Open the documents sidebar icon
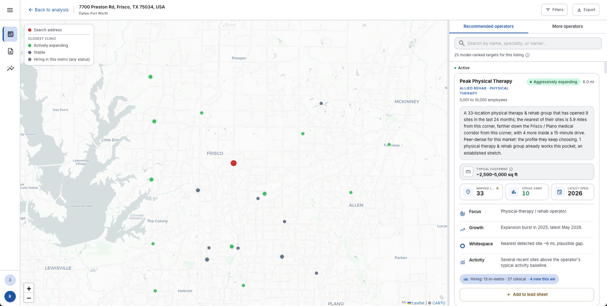The height and width of the screenshot is (306, 607). pos(10,51)
